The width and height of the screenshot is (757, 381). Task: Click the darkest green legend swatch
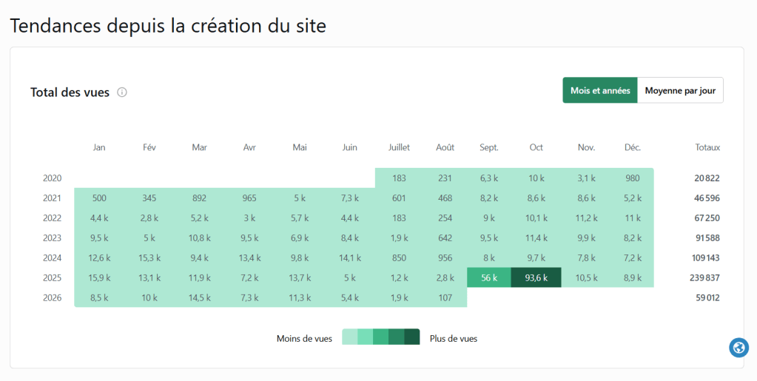(412, 337)
